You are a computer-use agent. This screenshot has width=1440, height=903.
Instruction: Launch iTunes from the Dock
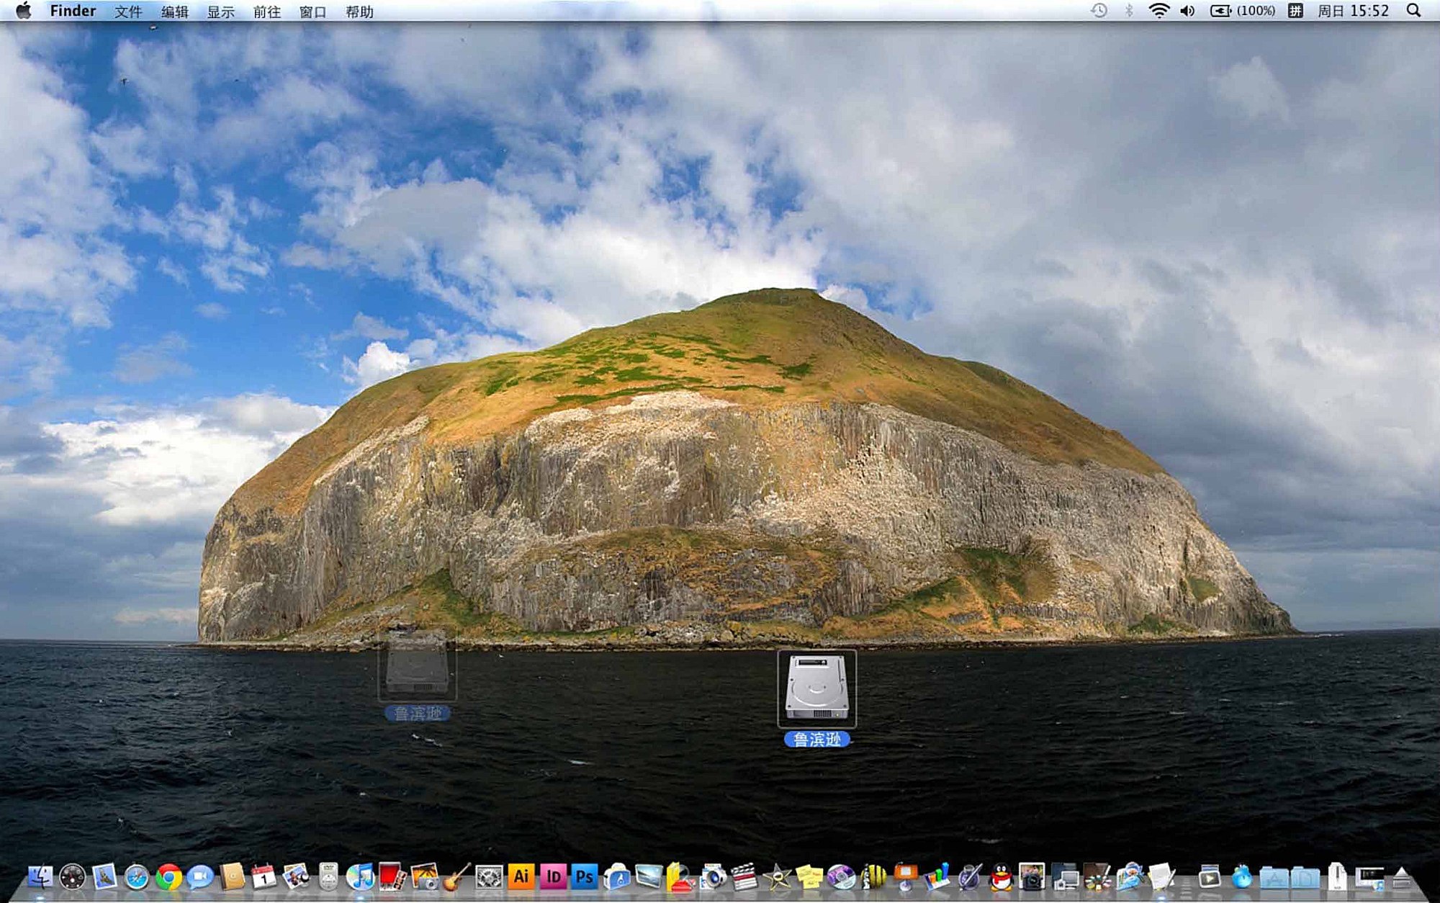(x=360, y=877)
